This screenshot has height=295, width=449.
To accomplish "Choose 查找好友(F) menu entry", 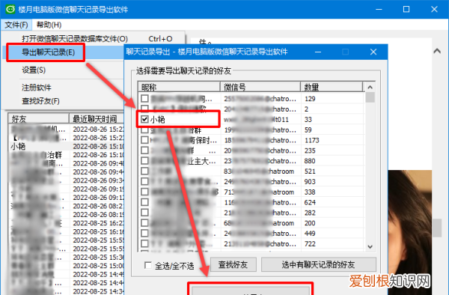I will 40,101.
